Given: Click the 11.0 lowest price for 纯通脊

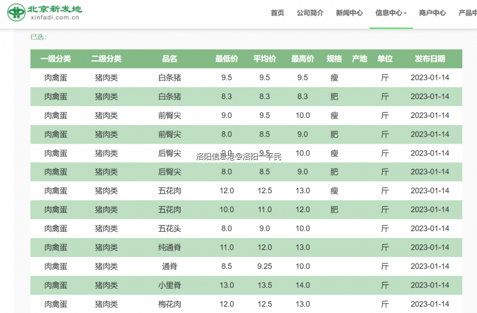Looking at the screenshot, I should click(227, 247).
